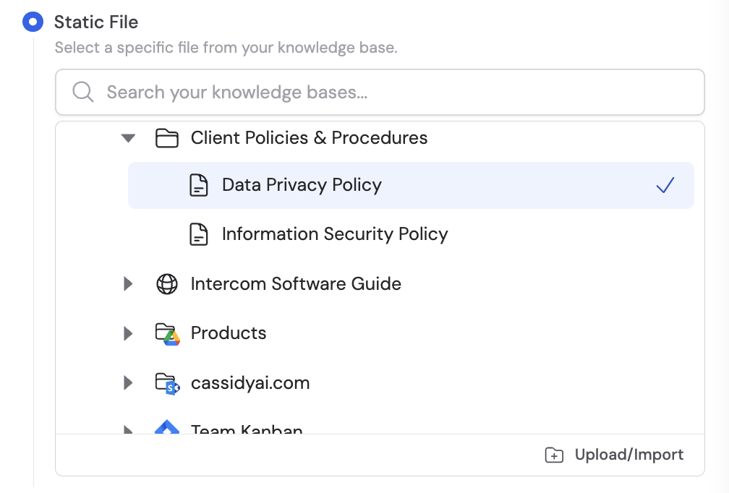
Task: Click the SharePoint folder icon for cassidyai.com
Action: tap(167, 383)
